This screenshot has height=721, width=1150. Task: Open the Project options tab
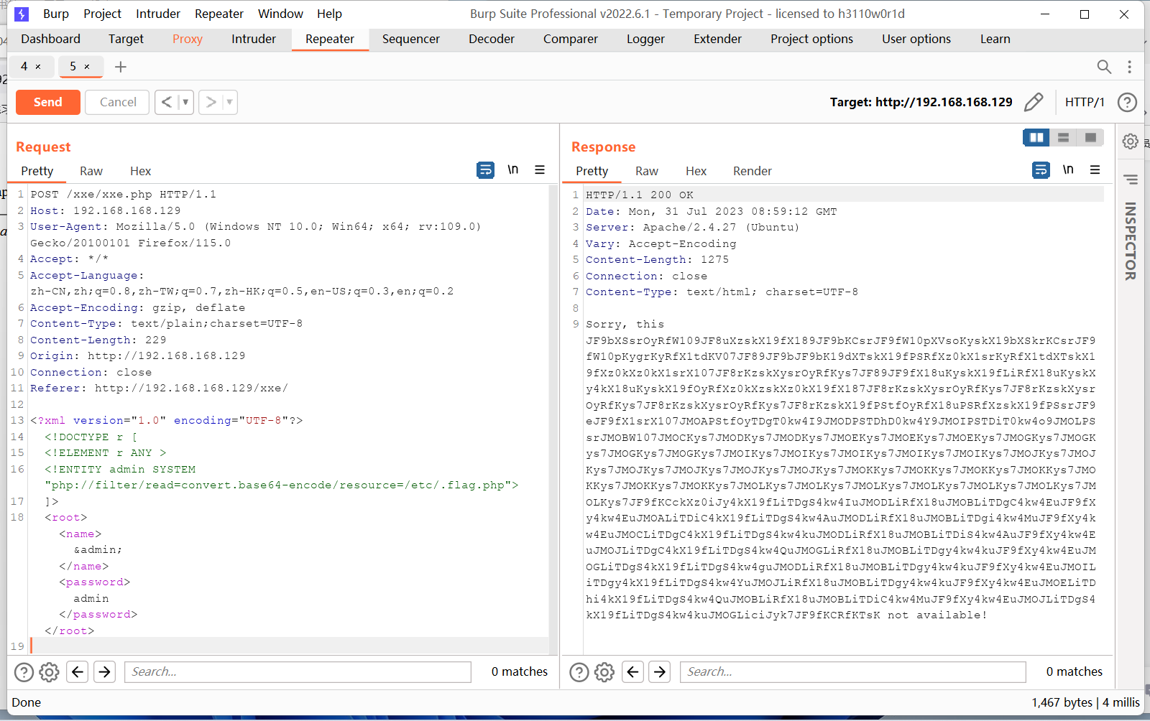[x=812, y=39]
